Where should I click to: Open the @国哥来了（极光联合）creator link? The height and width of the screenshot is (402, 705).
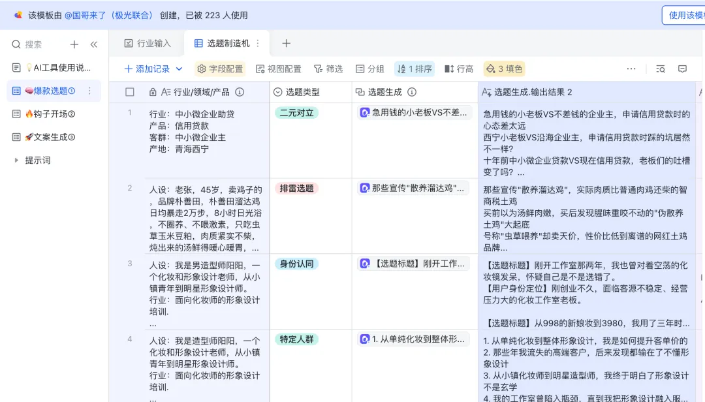click(108, 15)
